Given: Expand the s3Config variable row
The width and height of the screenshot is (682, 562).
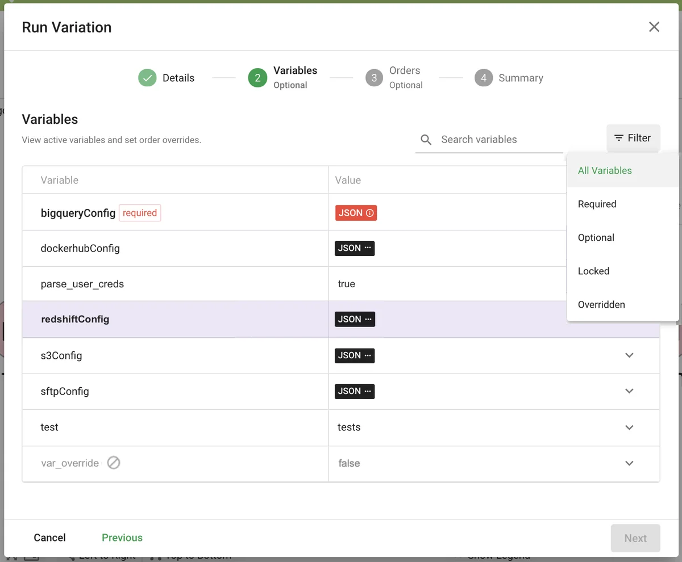Looking at the screenshot, I should coord(629,355).
